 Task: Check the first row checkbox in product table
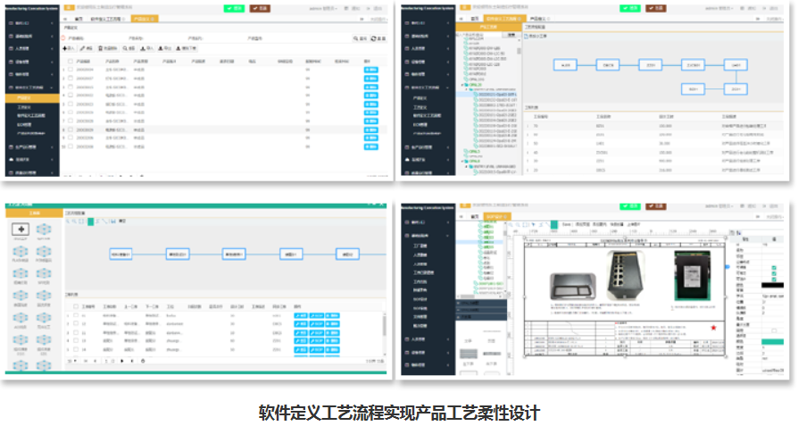pyautogui.click(x=71, y=69)
